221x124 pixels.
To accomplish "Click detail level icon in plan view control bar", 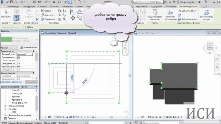I will tap(56, 117).
